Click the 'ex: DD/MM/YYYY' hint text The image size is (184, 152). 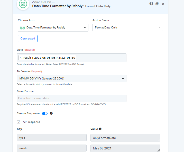(x=97, y=104)
